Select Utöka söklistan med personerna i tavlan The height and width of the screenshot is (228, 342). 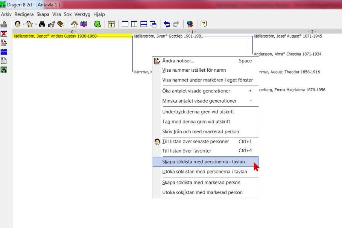205,172
